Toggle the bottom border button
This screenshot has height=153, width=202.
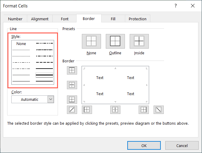(x=72, y=99)
